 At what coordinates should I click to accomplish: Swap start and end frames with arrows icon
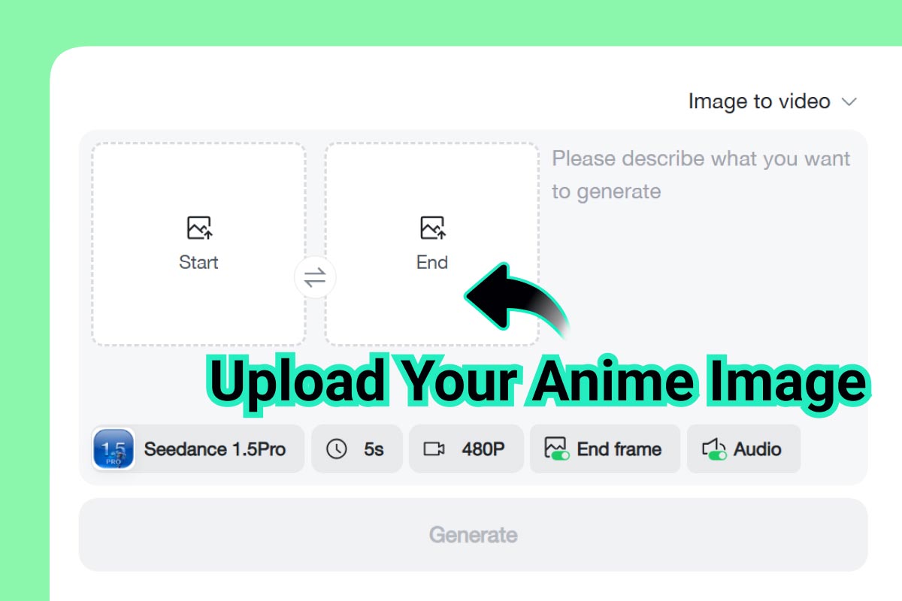click(x=315, y=278)
